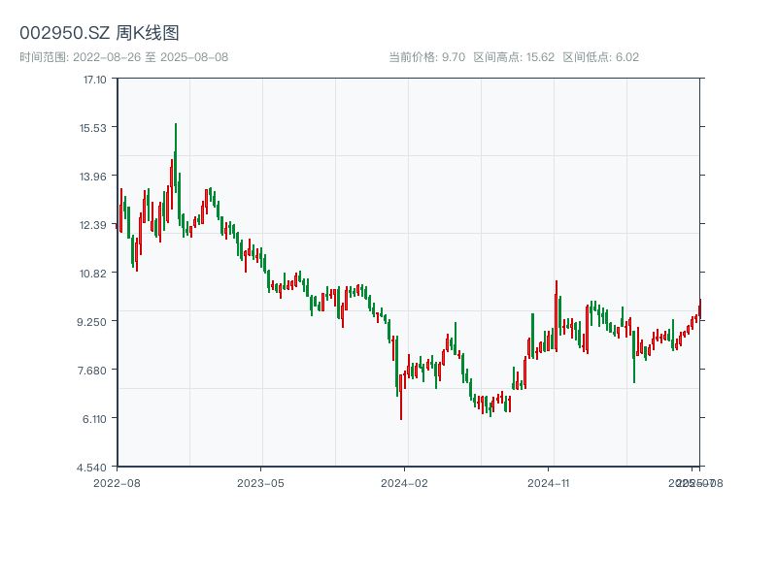Screen dimensions: 777x582
Task: Select the 4.540 y-axis price label
Action: point(93,467)
